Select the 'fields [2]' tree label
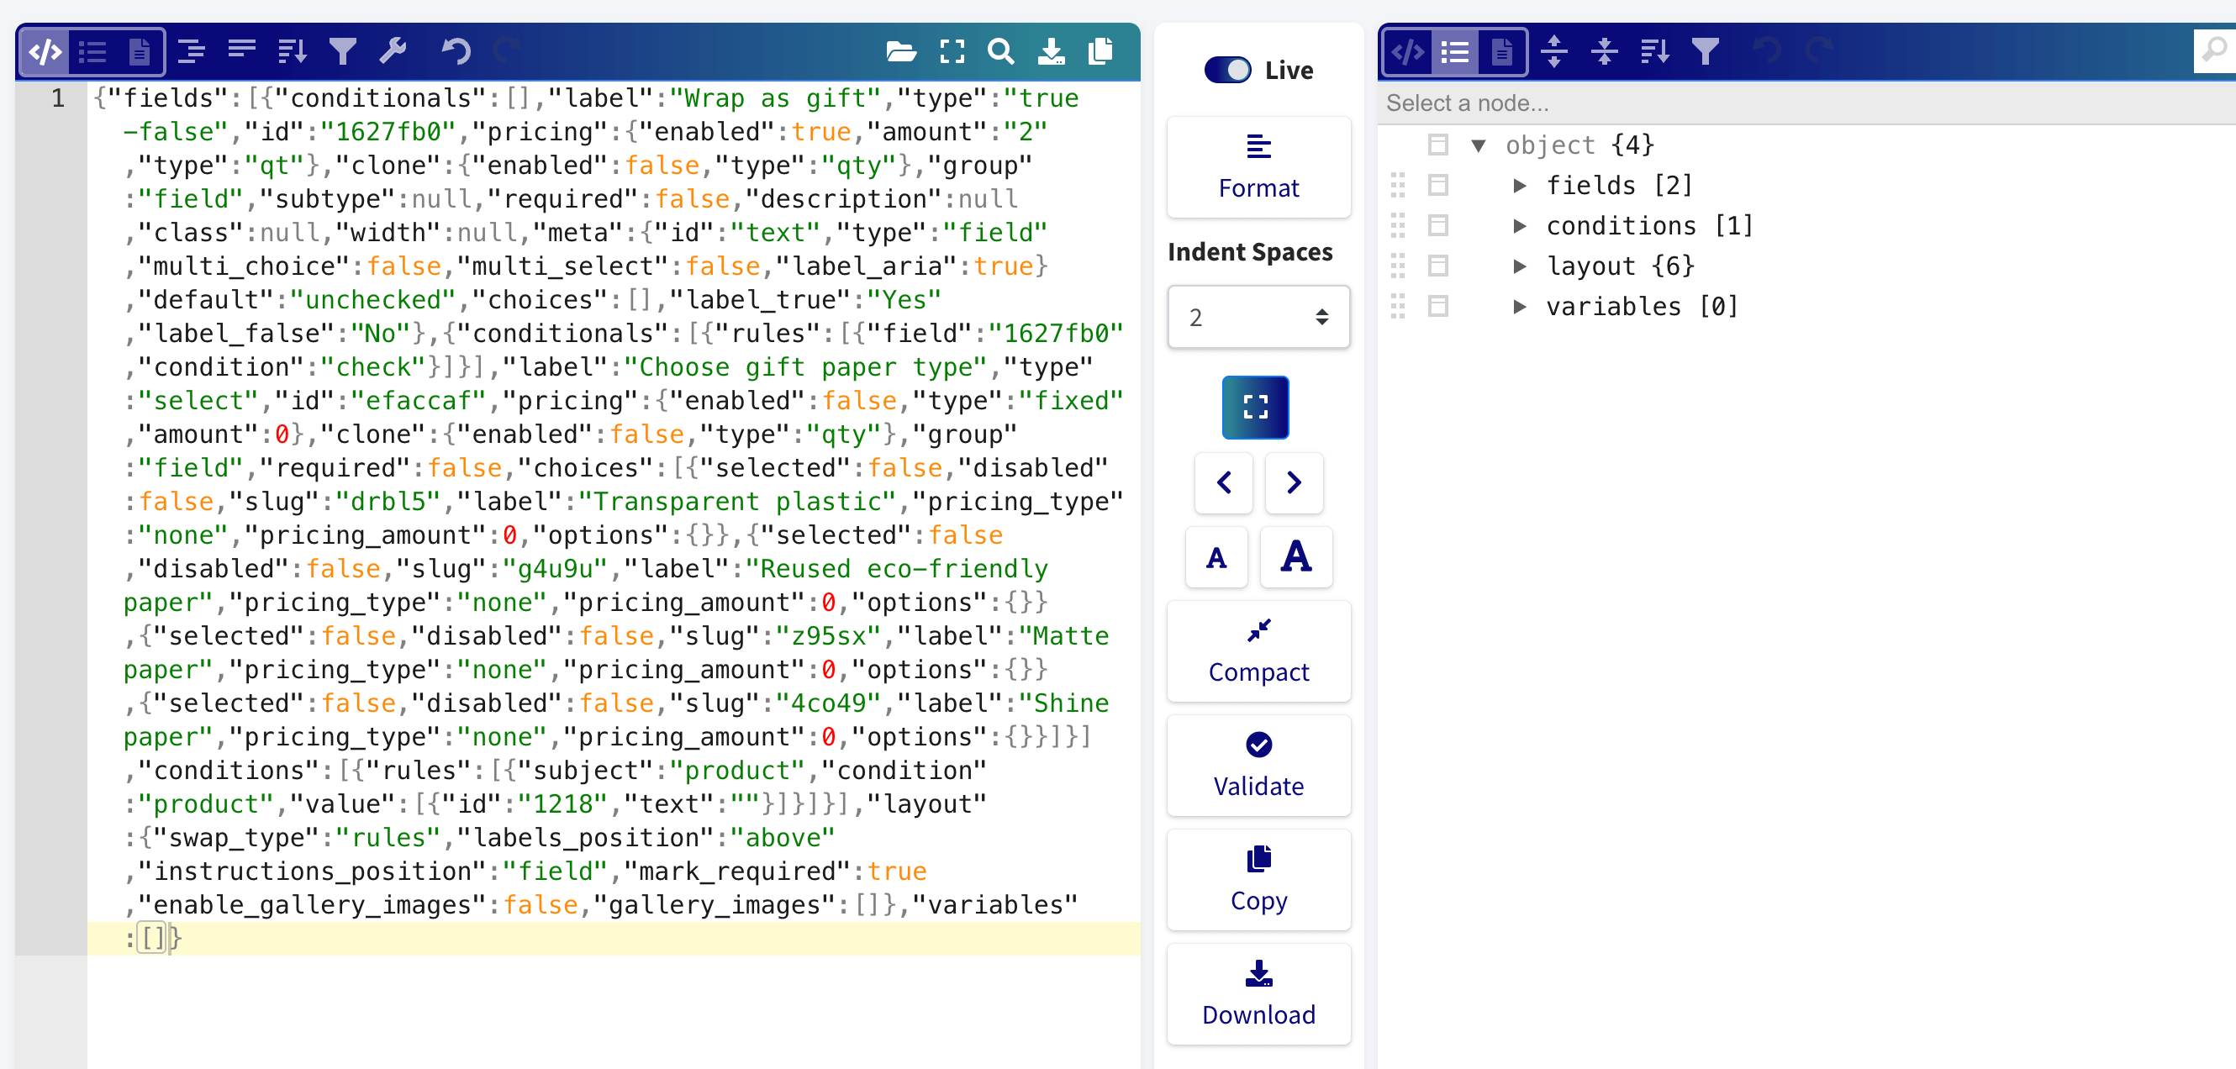 tap(1620, 186)
